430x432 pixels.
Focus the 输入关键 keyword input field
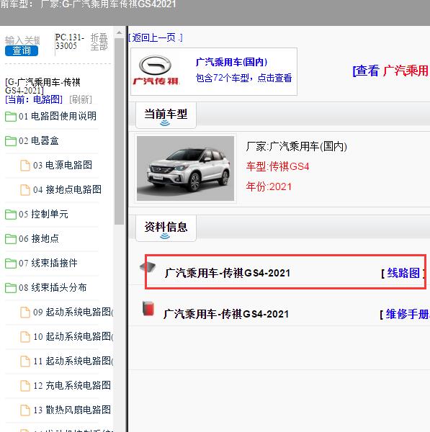pyautogui.click(x=22, y=40)
